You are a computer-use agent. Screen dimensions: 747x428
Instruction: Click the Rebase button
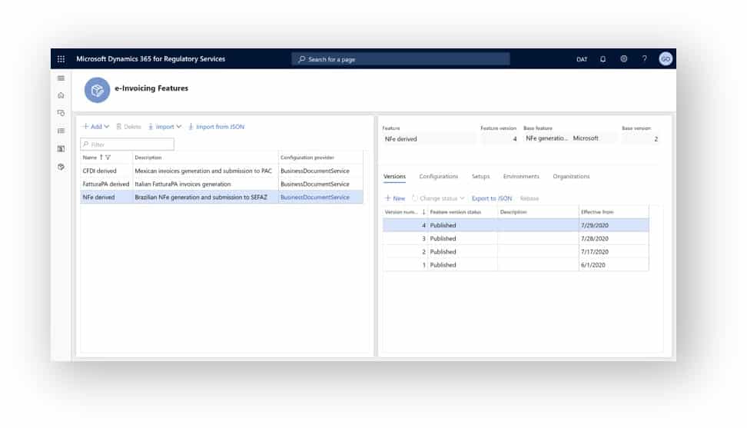[530, 198]
